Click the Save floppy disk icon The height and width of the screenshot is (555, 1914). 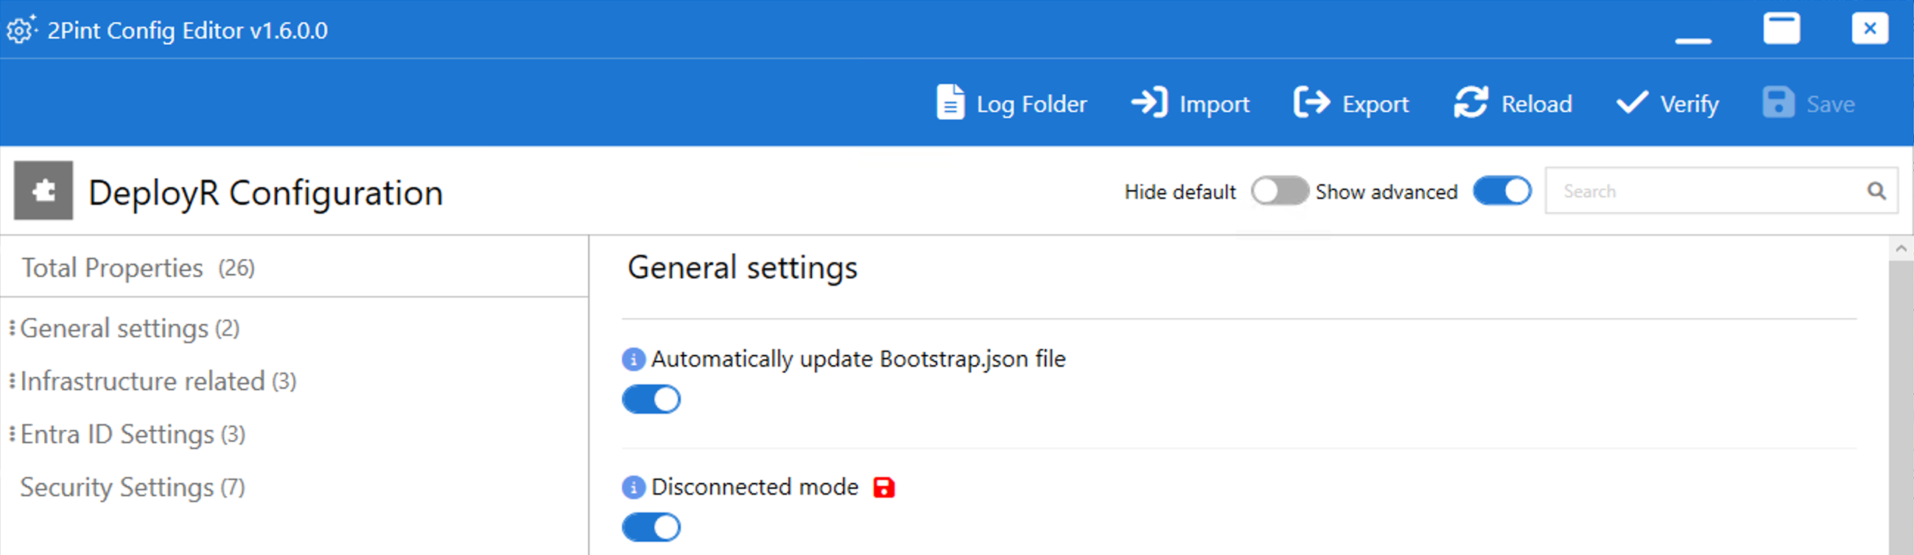click(x=1777, y=103)
